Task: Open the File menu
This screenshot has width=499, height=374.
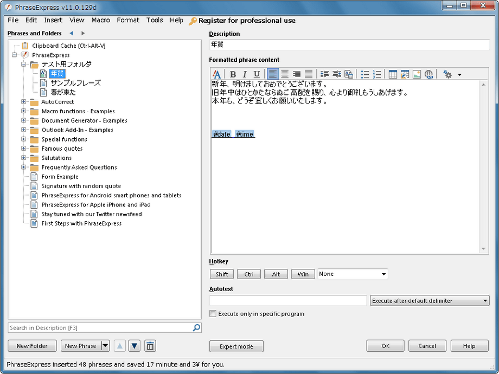Action: click(x=13, y=20)
